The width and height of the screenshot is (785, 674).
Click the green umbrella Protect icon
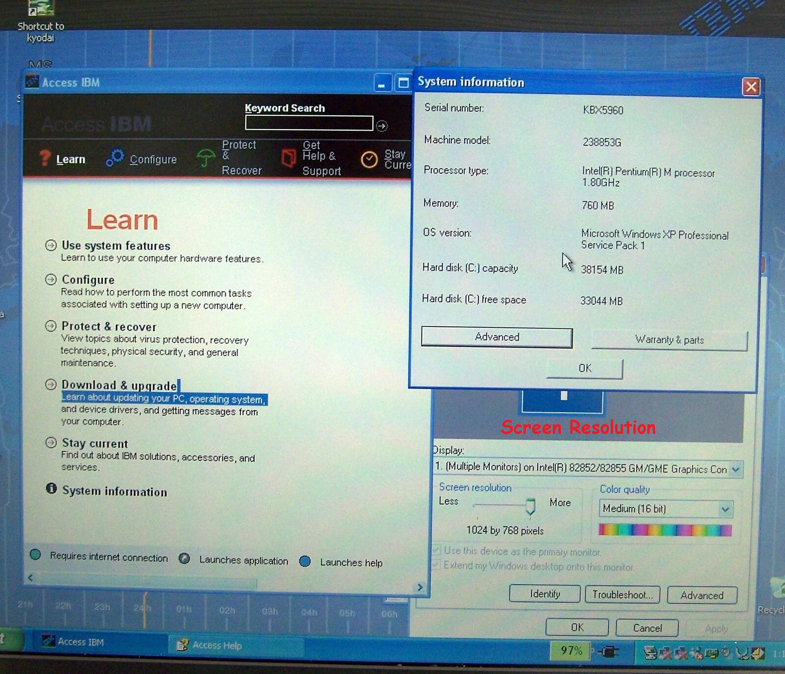tap(206, 158)
